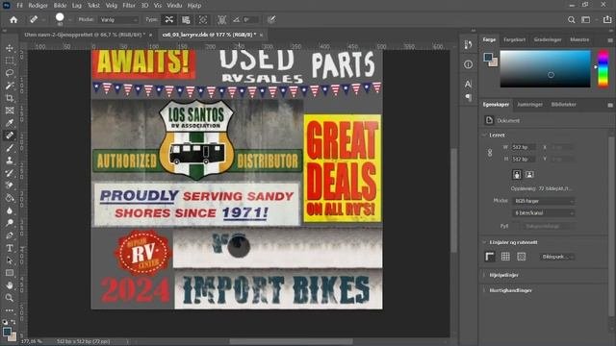The height and width of the screenshot is (346, 616).
Task: Collapse the Lerret section
Action: (484, 135)
